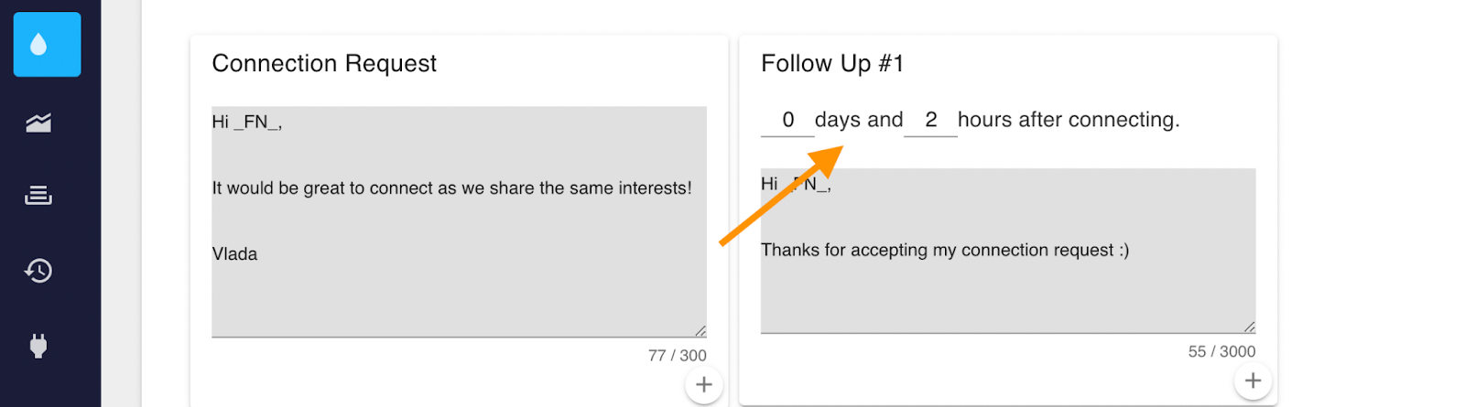Focus the hours delay number field

[930, 120]
